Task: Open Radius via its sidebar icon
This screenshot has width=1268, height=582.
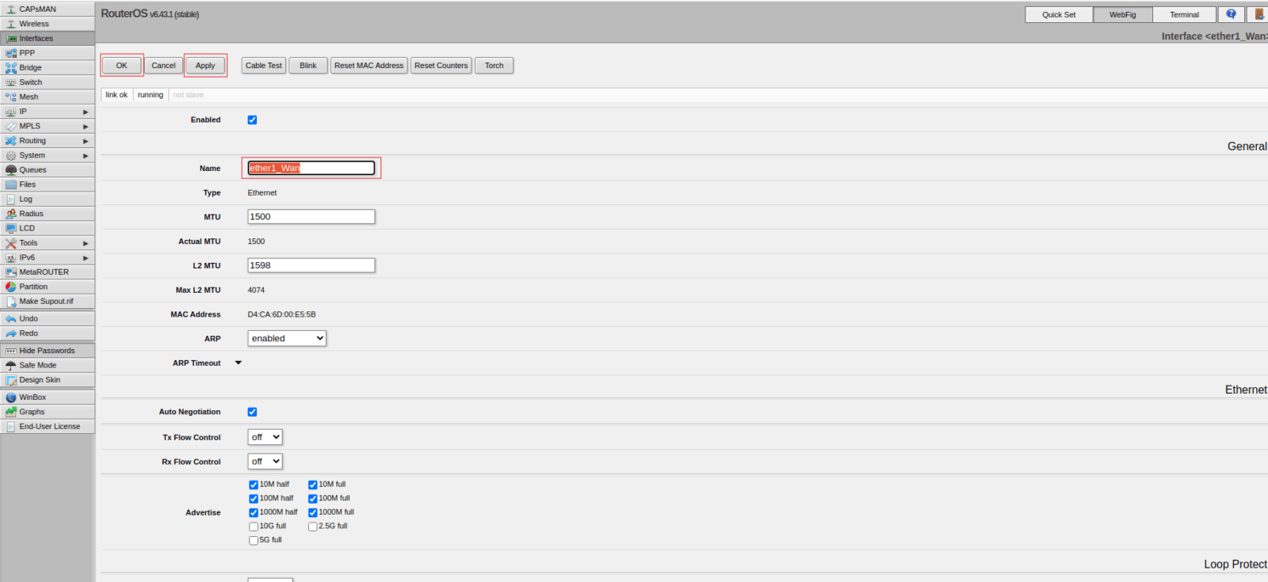Action: [11, 214]
